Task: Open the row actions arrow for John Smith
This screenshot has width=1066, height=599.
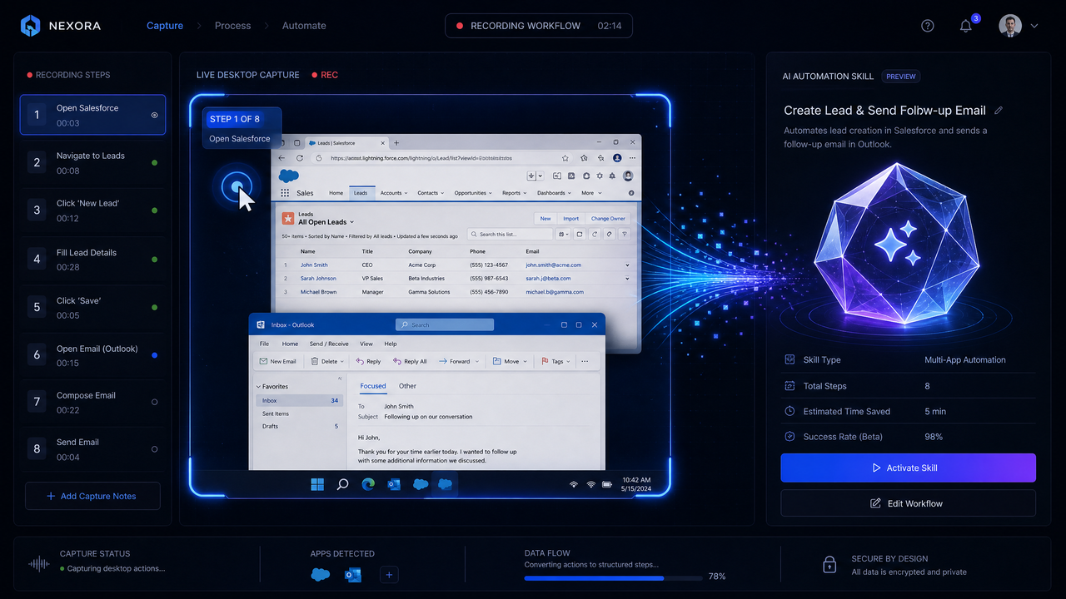Action: pyautogui.click(x=627, y=265)
